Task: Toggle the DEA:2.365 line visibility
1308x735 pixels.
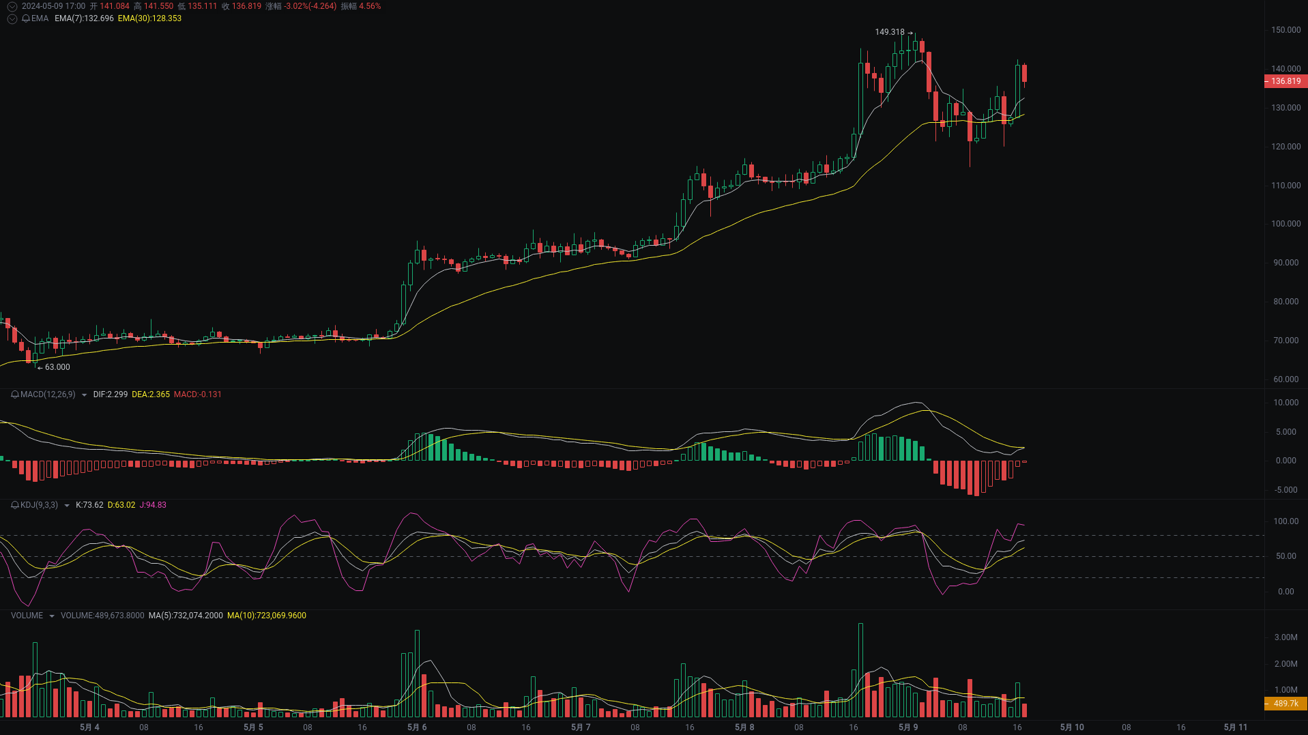Action: point(151,394)
